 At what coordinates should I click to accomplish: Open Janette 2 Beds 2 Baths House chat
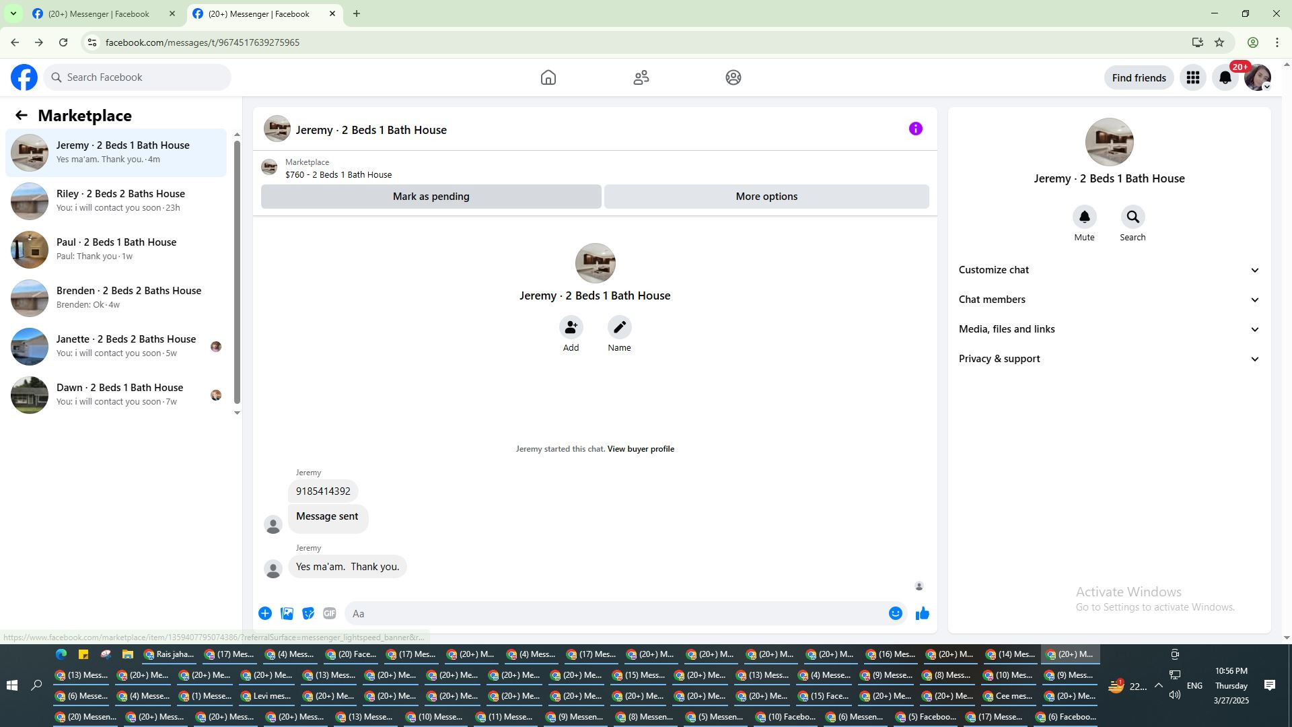(x=116, y=346)
